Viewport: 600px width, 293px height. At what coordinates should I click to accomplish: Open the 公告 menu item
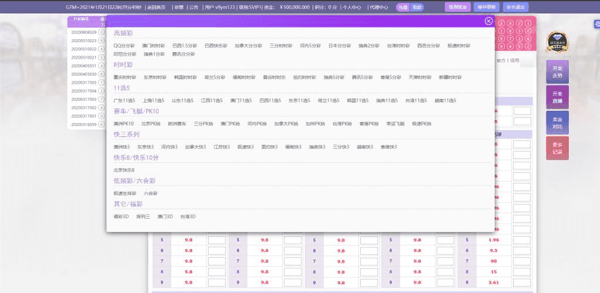tap(193, 7)
